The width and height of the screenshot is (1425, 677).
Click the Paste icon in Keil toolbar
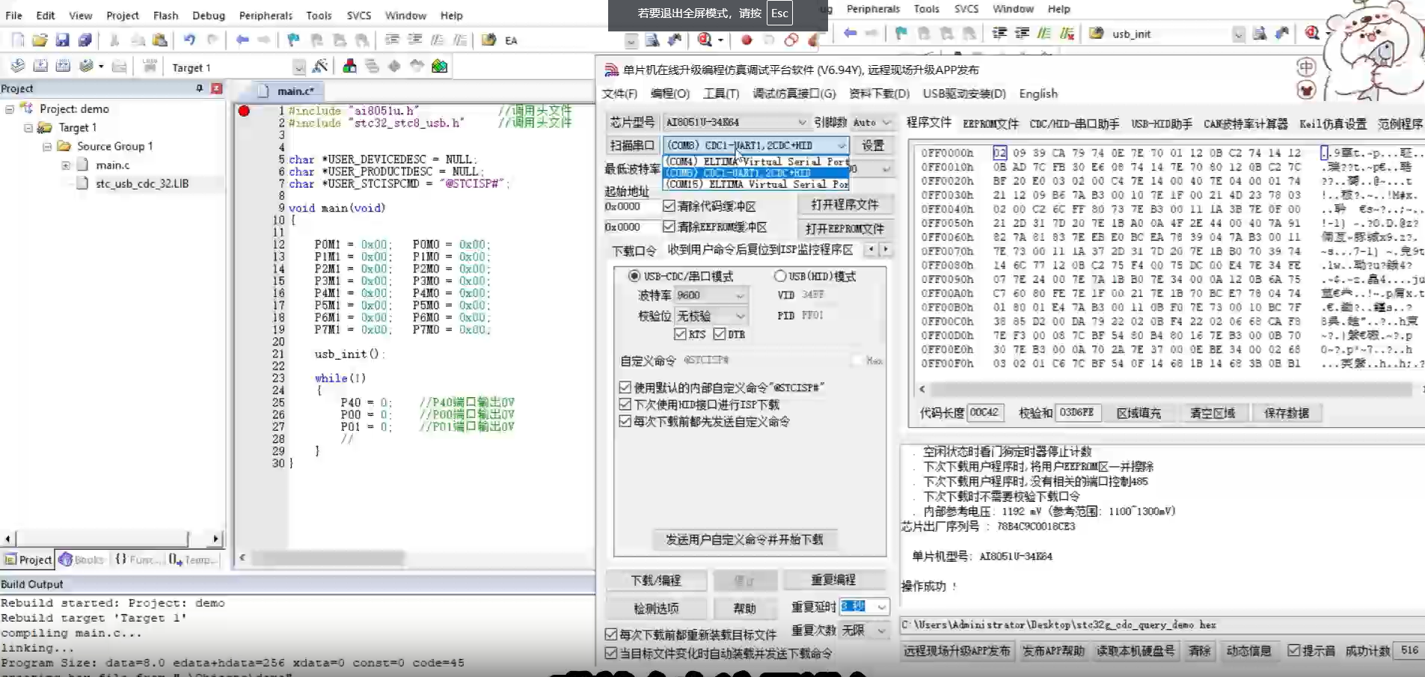[x=159, y=40]
